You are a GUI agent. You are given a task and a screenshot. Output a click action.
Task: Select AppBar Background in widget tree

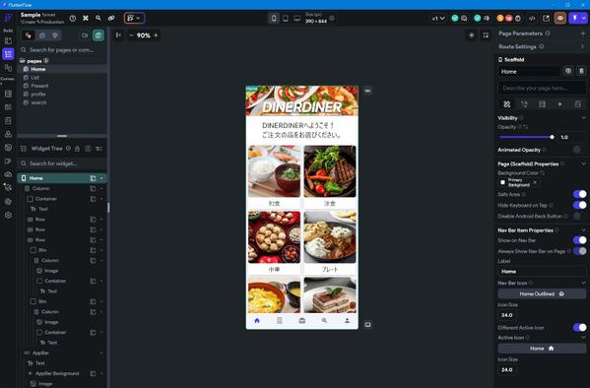57,373
